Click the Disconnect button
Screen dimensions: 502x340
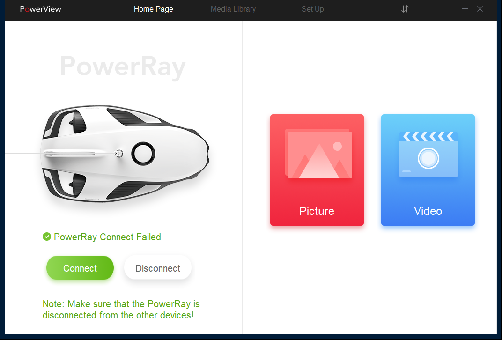click(x=158, y=268)
